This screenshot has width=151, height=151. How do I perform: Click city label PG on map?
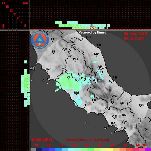pos(75,59)
